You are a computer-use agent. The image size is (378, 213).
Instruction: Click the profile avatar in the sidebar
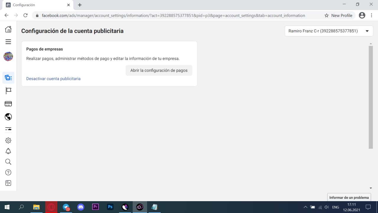[x=8, y=57]
